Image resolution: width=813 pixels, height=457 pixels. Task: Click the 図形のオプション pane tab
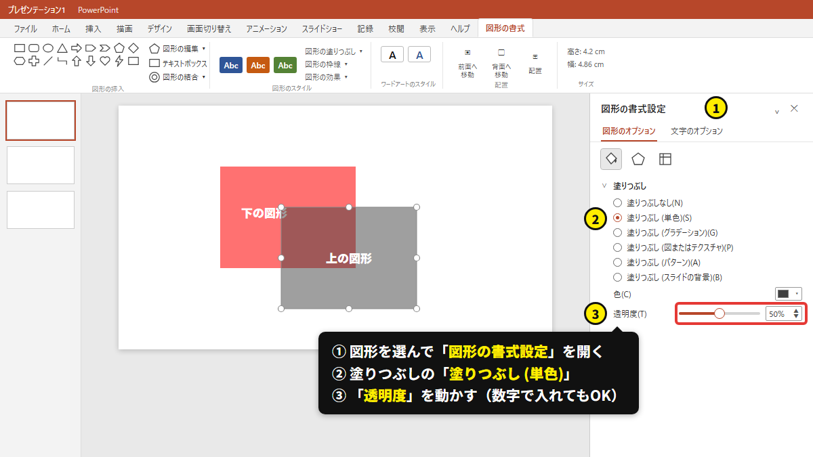(x=629, y=131)
